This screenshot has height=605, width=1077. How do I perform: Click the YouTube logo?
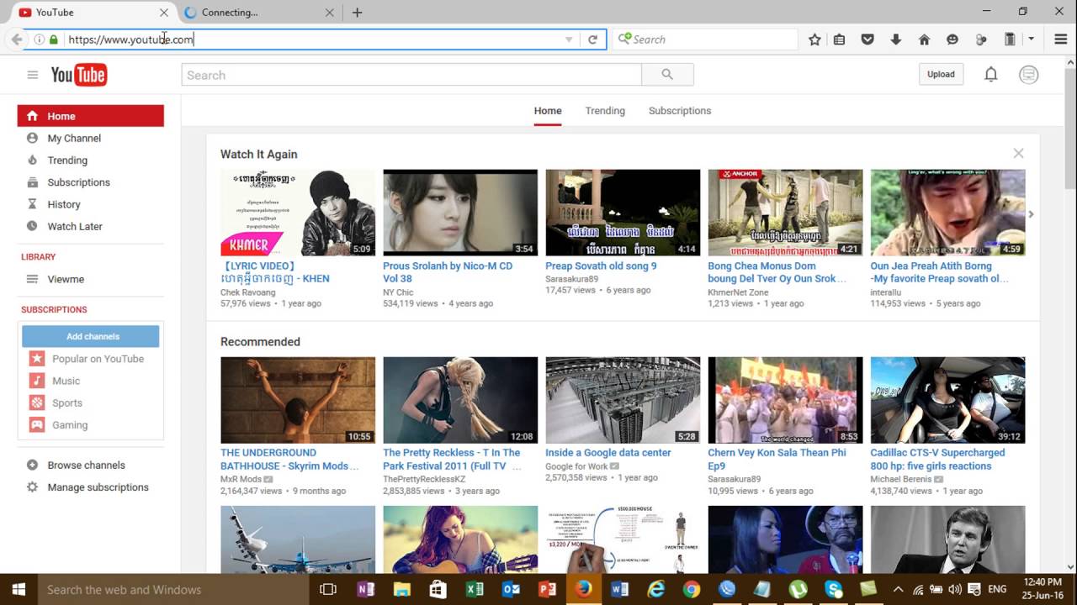click(x=78, y=75)
